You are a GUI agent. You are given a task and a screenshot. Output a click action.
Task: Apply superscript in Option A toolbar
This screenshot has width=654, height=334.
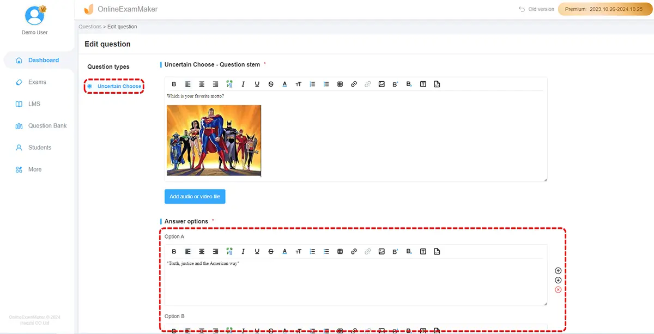[395, 251]
